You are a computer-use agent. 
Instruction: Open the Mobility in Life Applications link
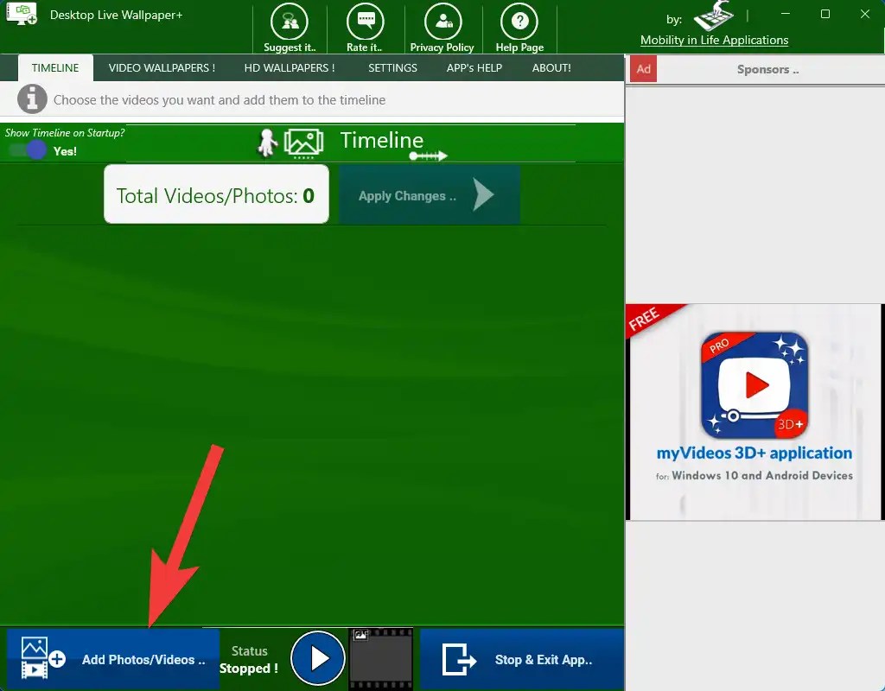point(715,40)
